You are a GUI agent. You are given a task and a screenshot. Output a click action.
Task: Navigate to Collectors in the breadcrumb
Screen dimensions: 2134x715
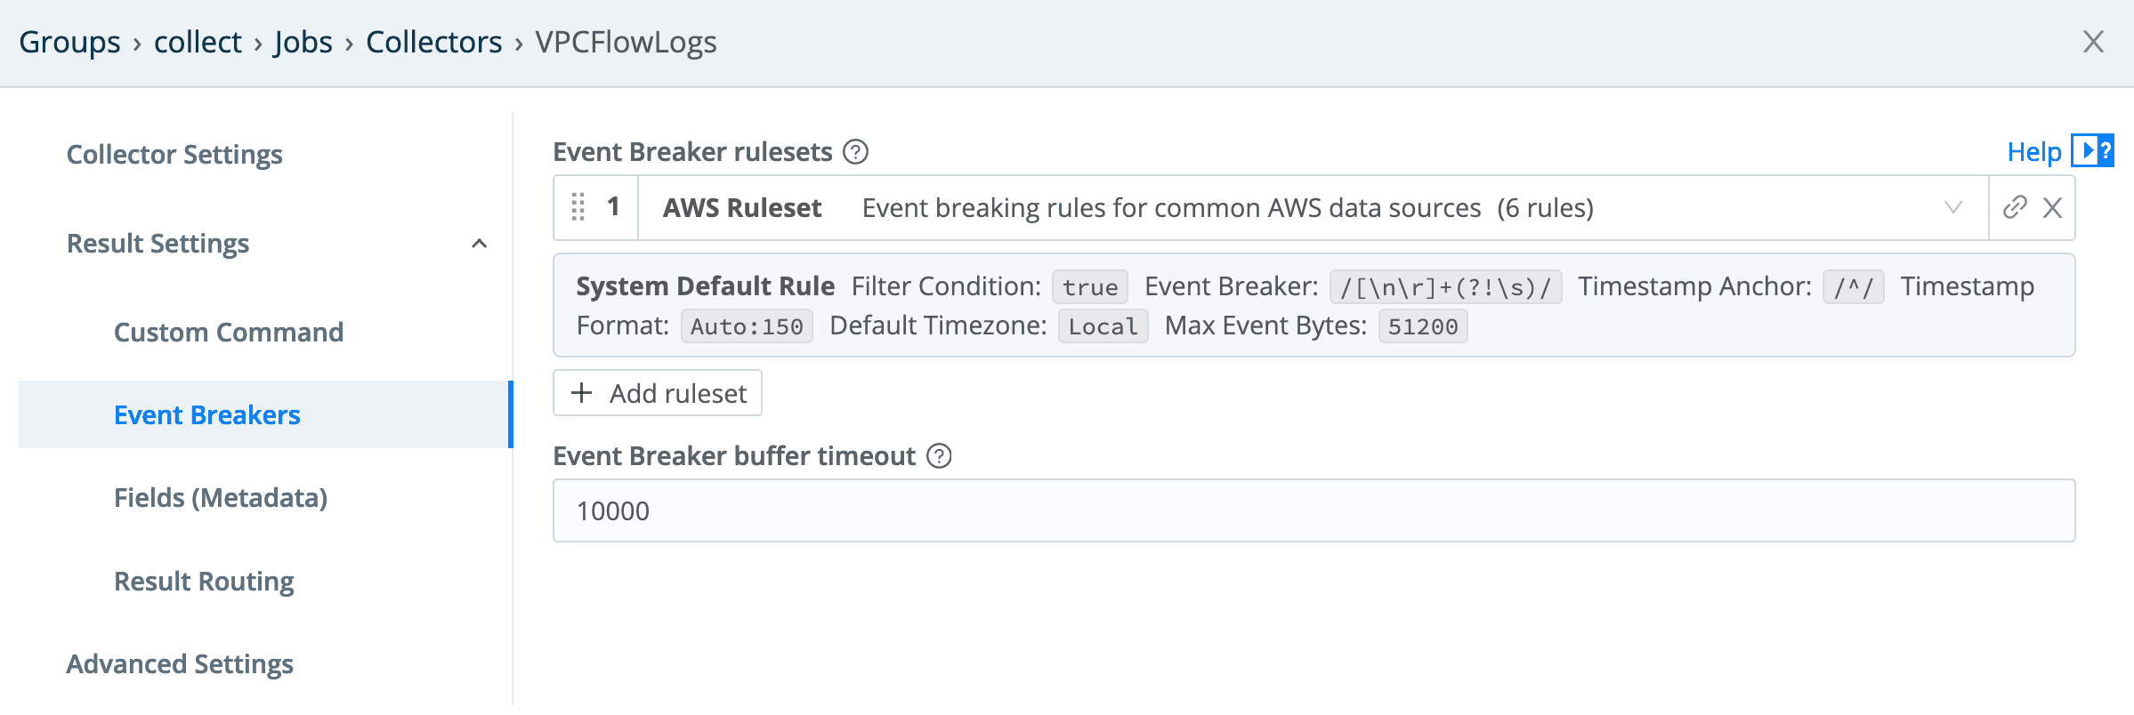[434, 42]
